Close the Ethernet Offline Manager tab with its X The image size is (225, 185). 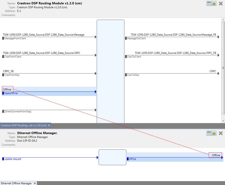(35, 183)
